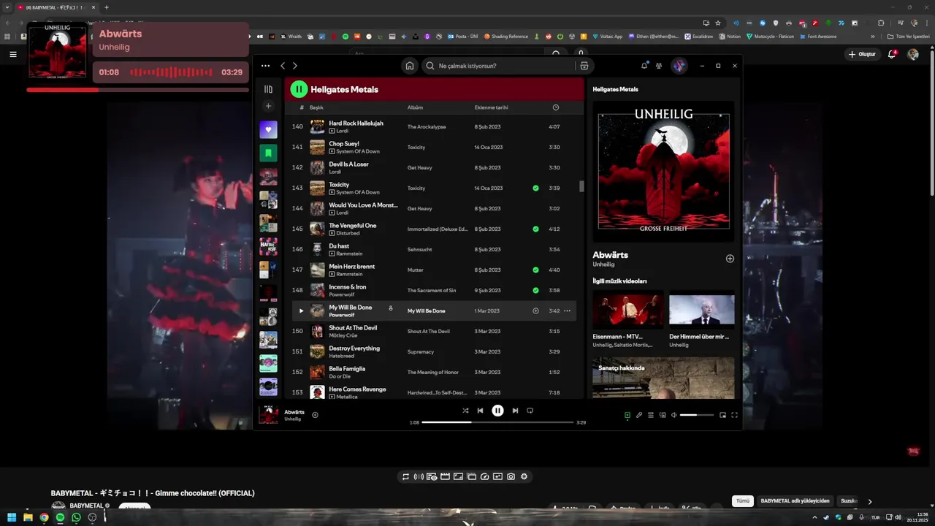Open YouTube notifications bell
The image size is (935, 526).
pos(892,54)
